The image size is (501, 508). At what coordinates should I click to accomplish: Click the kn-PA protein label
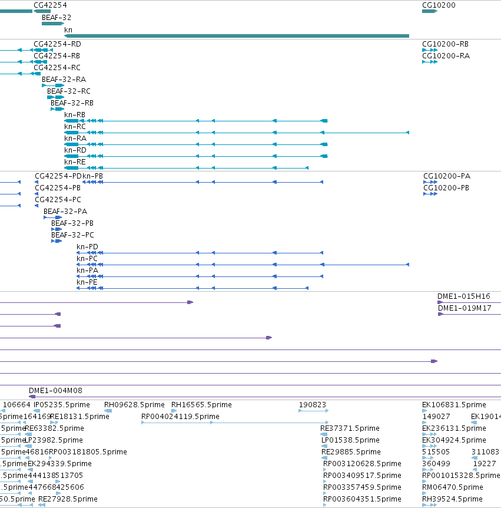pos(87,270)
